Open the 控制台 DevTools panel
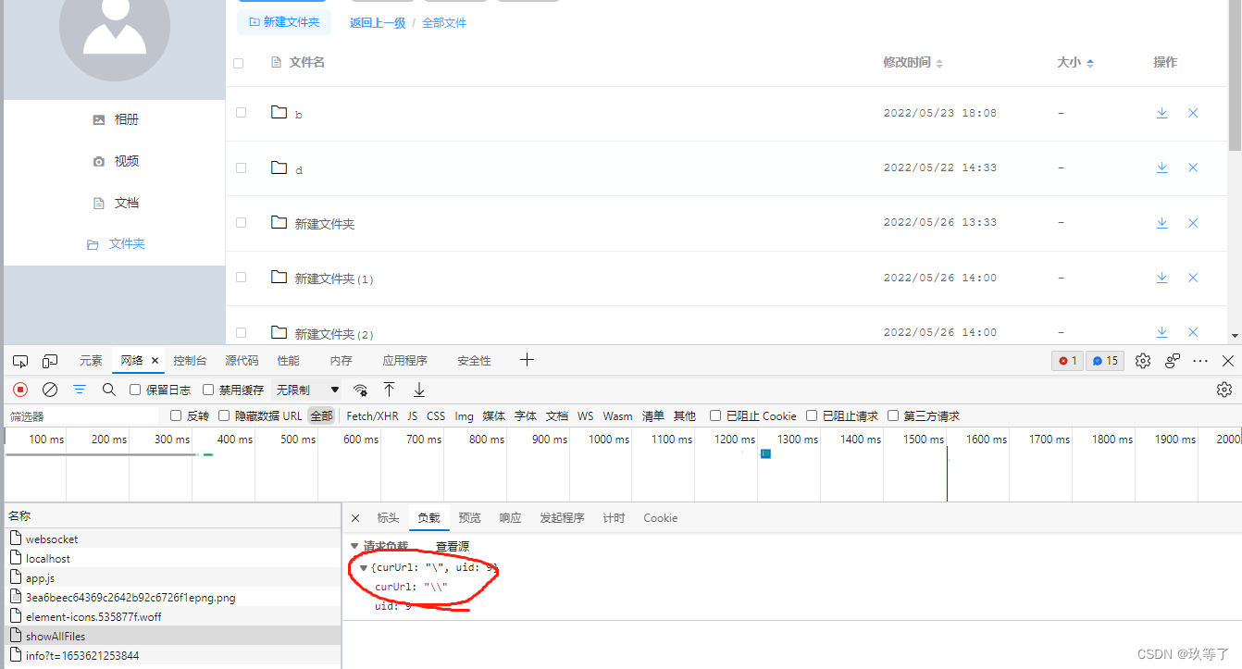This screenshot has height=669, width=1242. [190, 360]
